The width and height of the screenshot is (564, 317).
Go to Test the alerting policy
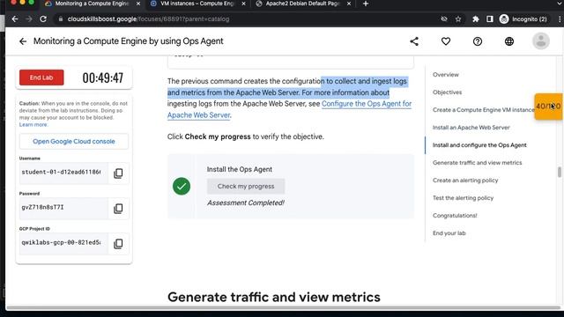463,197
